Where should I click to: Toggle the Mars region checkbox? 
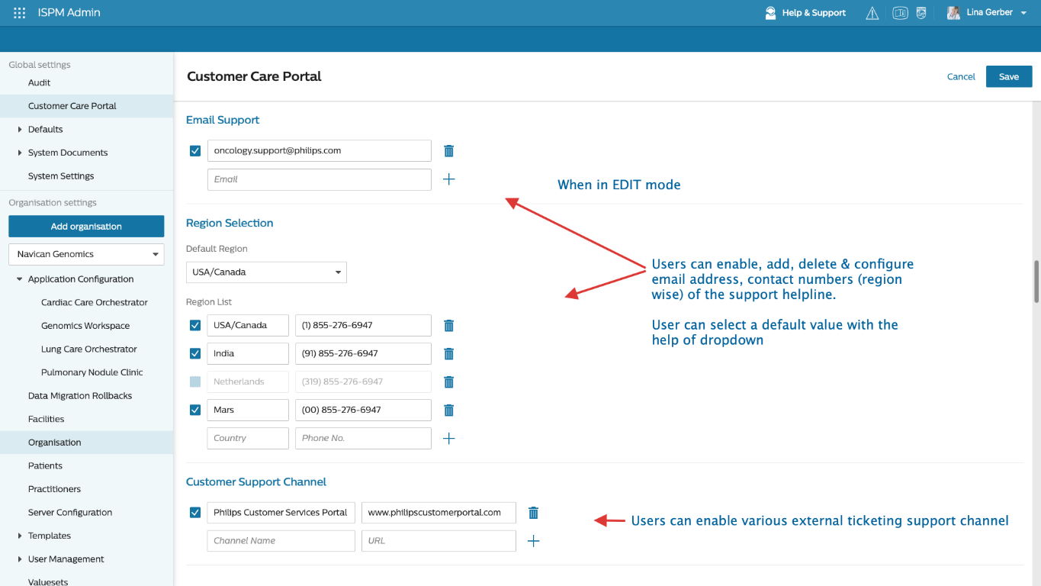click(195, 411)
